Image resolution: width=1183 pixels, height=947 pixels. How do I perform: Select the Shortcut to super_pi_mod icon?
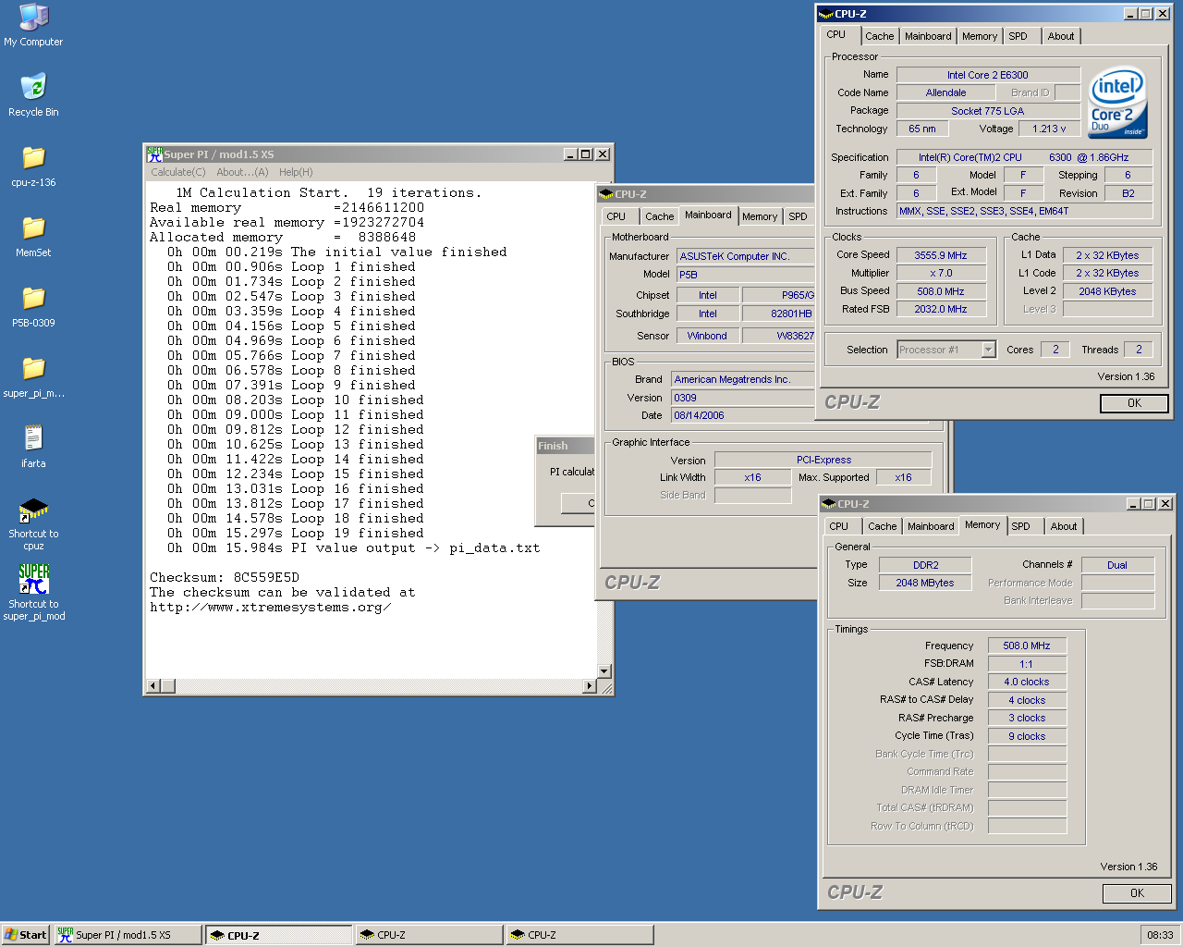pos(33,592)
